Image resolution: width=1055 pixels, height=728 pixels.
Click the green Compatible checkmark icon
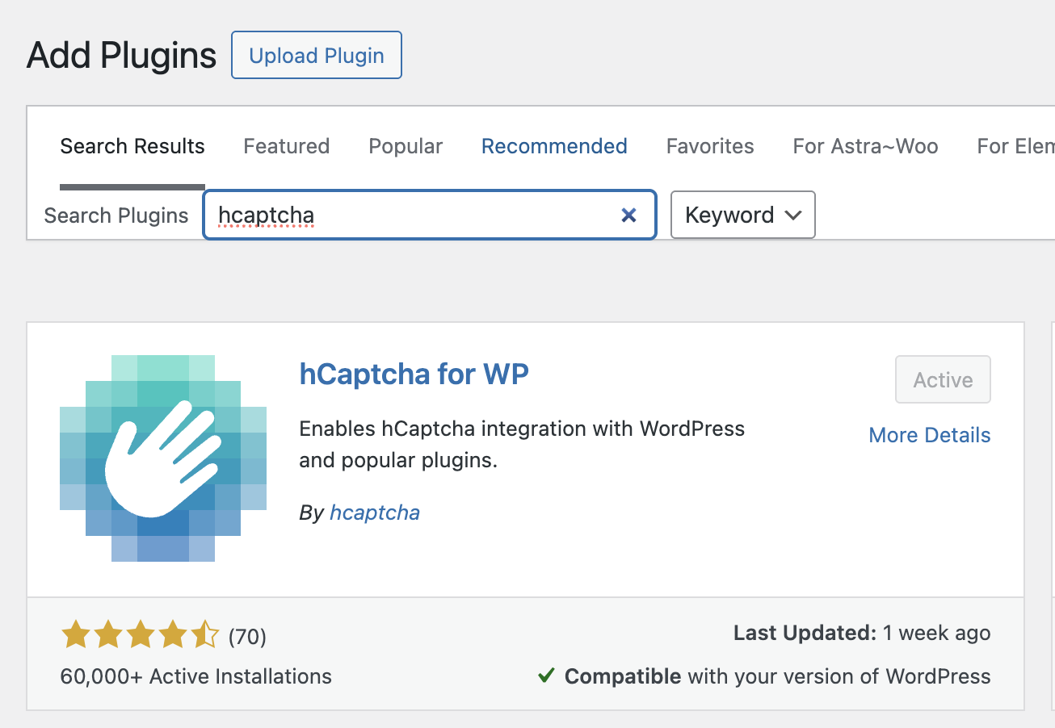click(546, 676)
